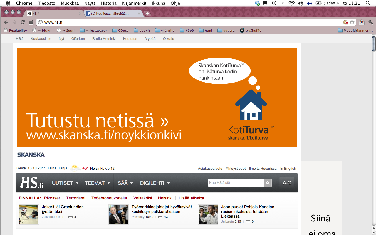Open the Asiakaspalvelu link
Screen dimensions: 376x235
[x=210, y=169]
